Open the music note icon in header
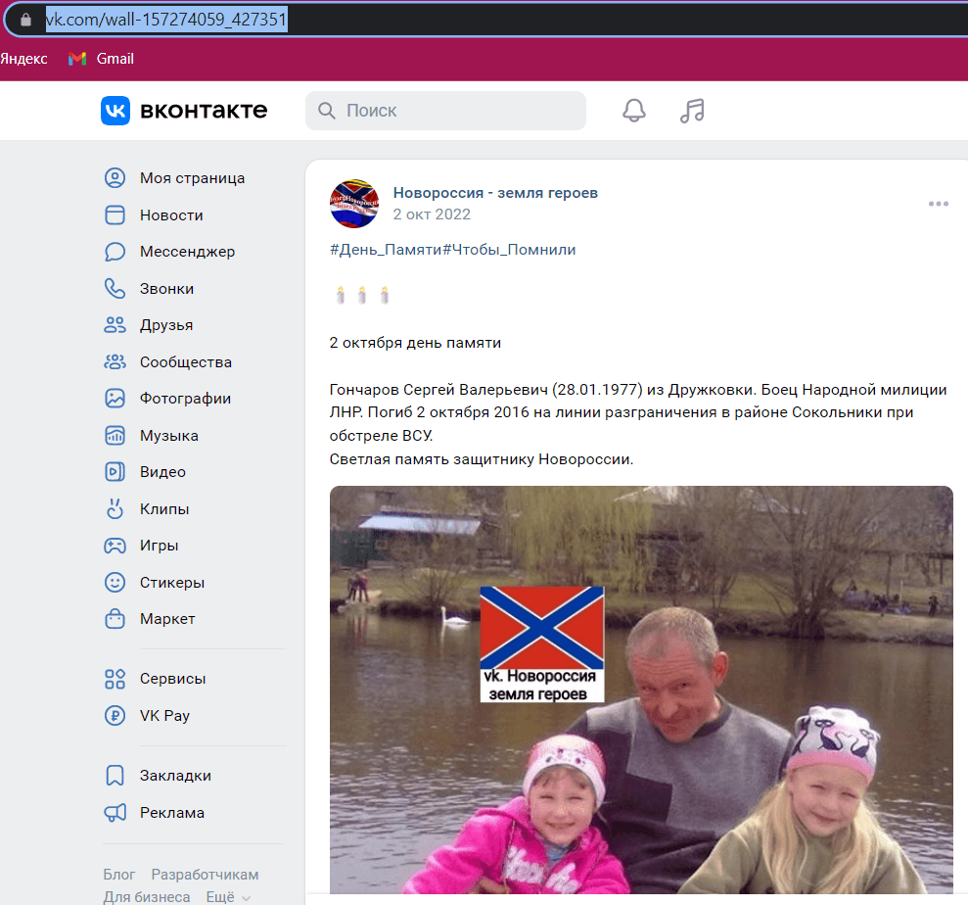Image resolution: width=968 pixels, height=905 pixels. pyautogui.click(x=692, y=111)
